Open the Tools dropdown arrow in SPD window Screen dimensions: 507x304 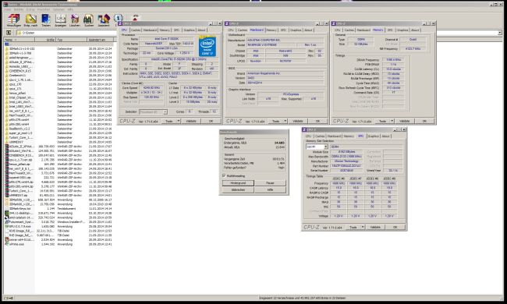click(x=363, y=227)
